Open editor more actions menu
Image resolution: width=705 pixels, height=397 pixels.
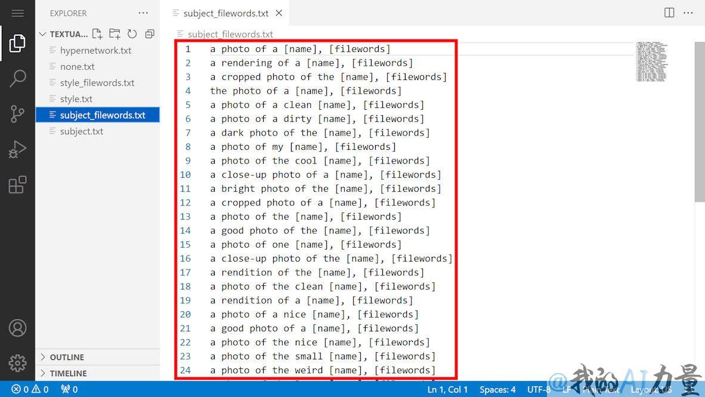click(x=688, y=13)
